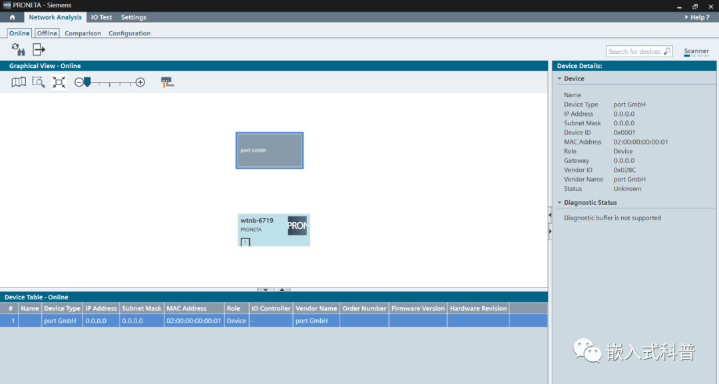Click the zoom out minus icon

[x=79, y=82]
